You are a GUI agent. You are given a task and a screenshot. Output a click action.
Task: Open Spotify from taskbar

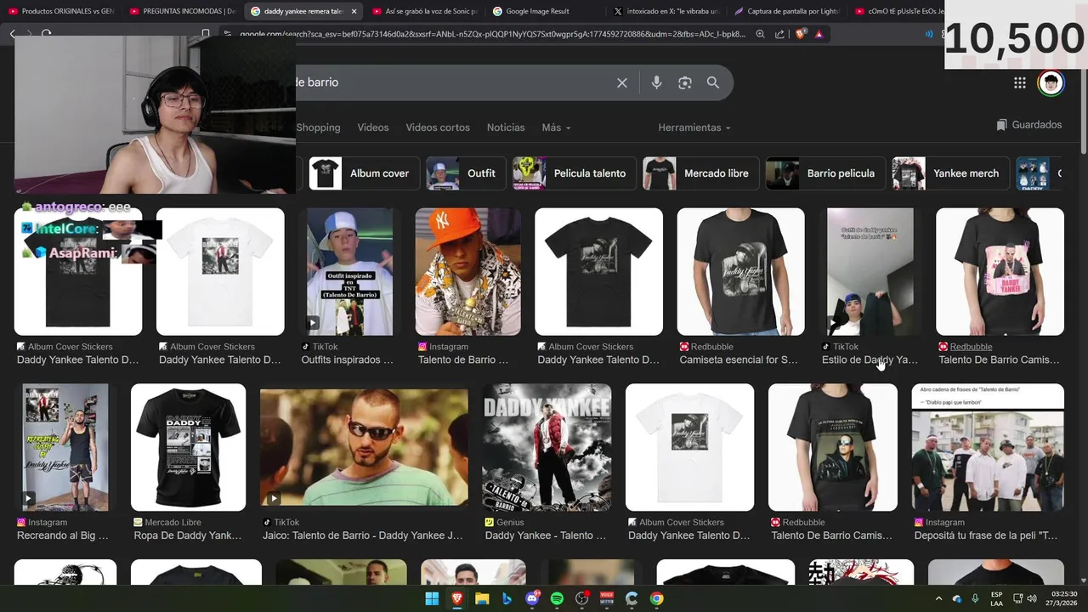tap(557, 598)
